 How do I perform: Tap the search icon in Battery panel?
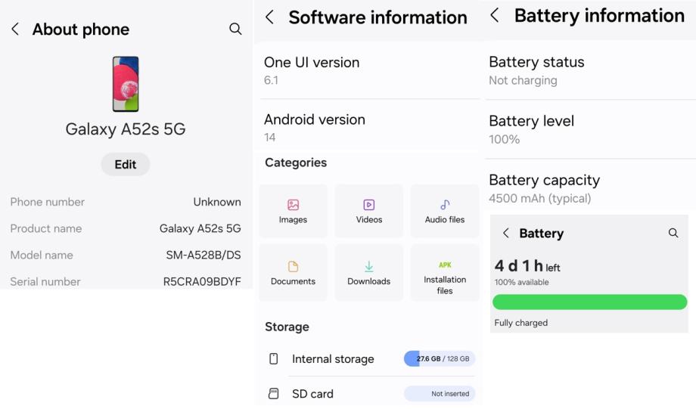673,233
